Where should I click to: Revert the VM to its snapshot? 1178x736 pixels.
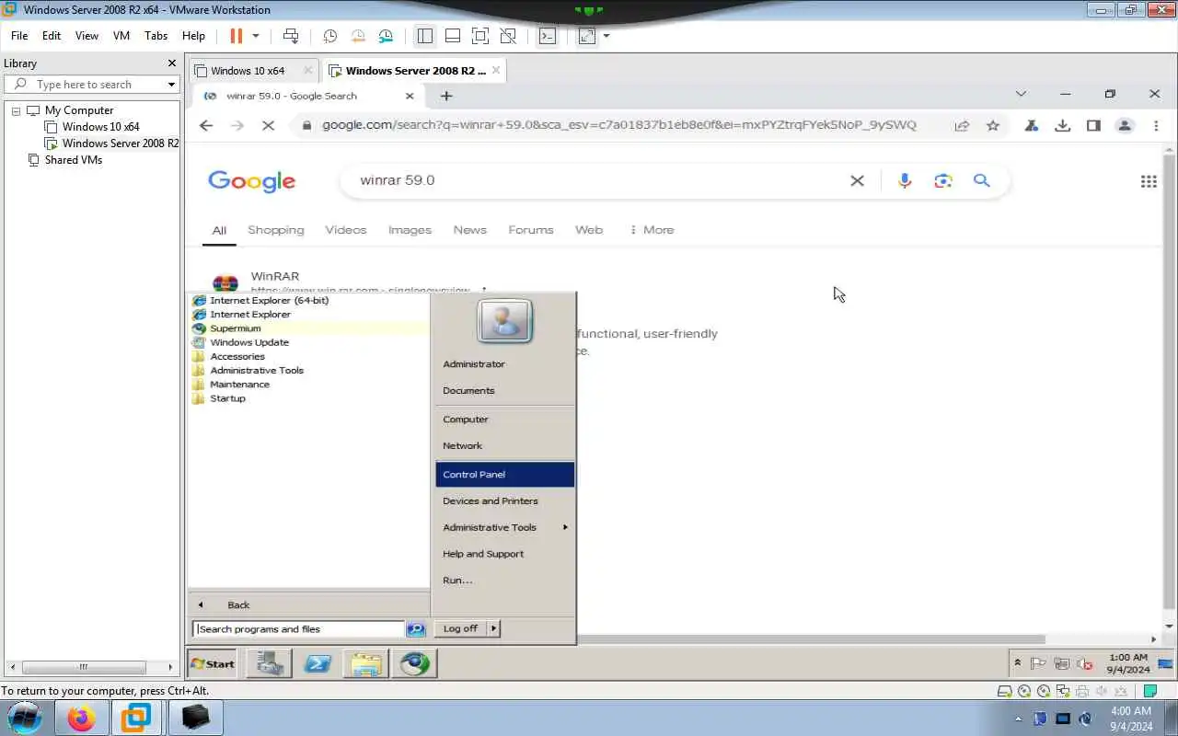pos(358,36)
